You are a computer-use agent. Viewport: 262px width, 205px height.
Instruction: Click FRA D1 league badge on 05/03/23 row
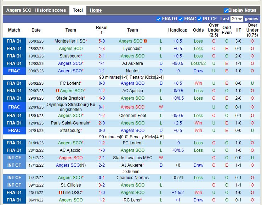14,41
